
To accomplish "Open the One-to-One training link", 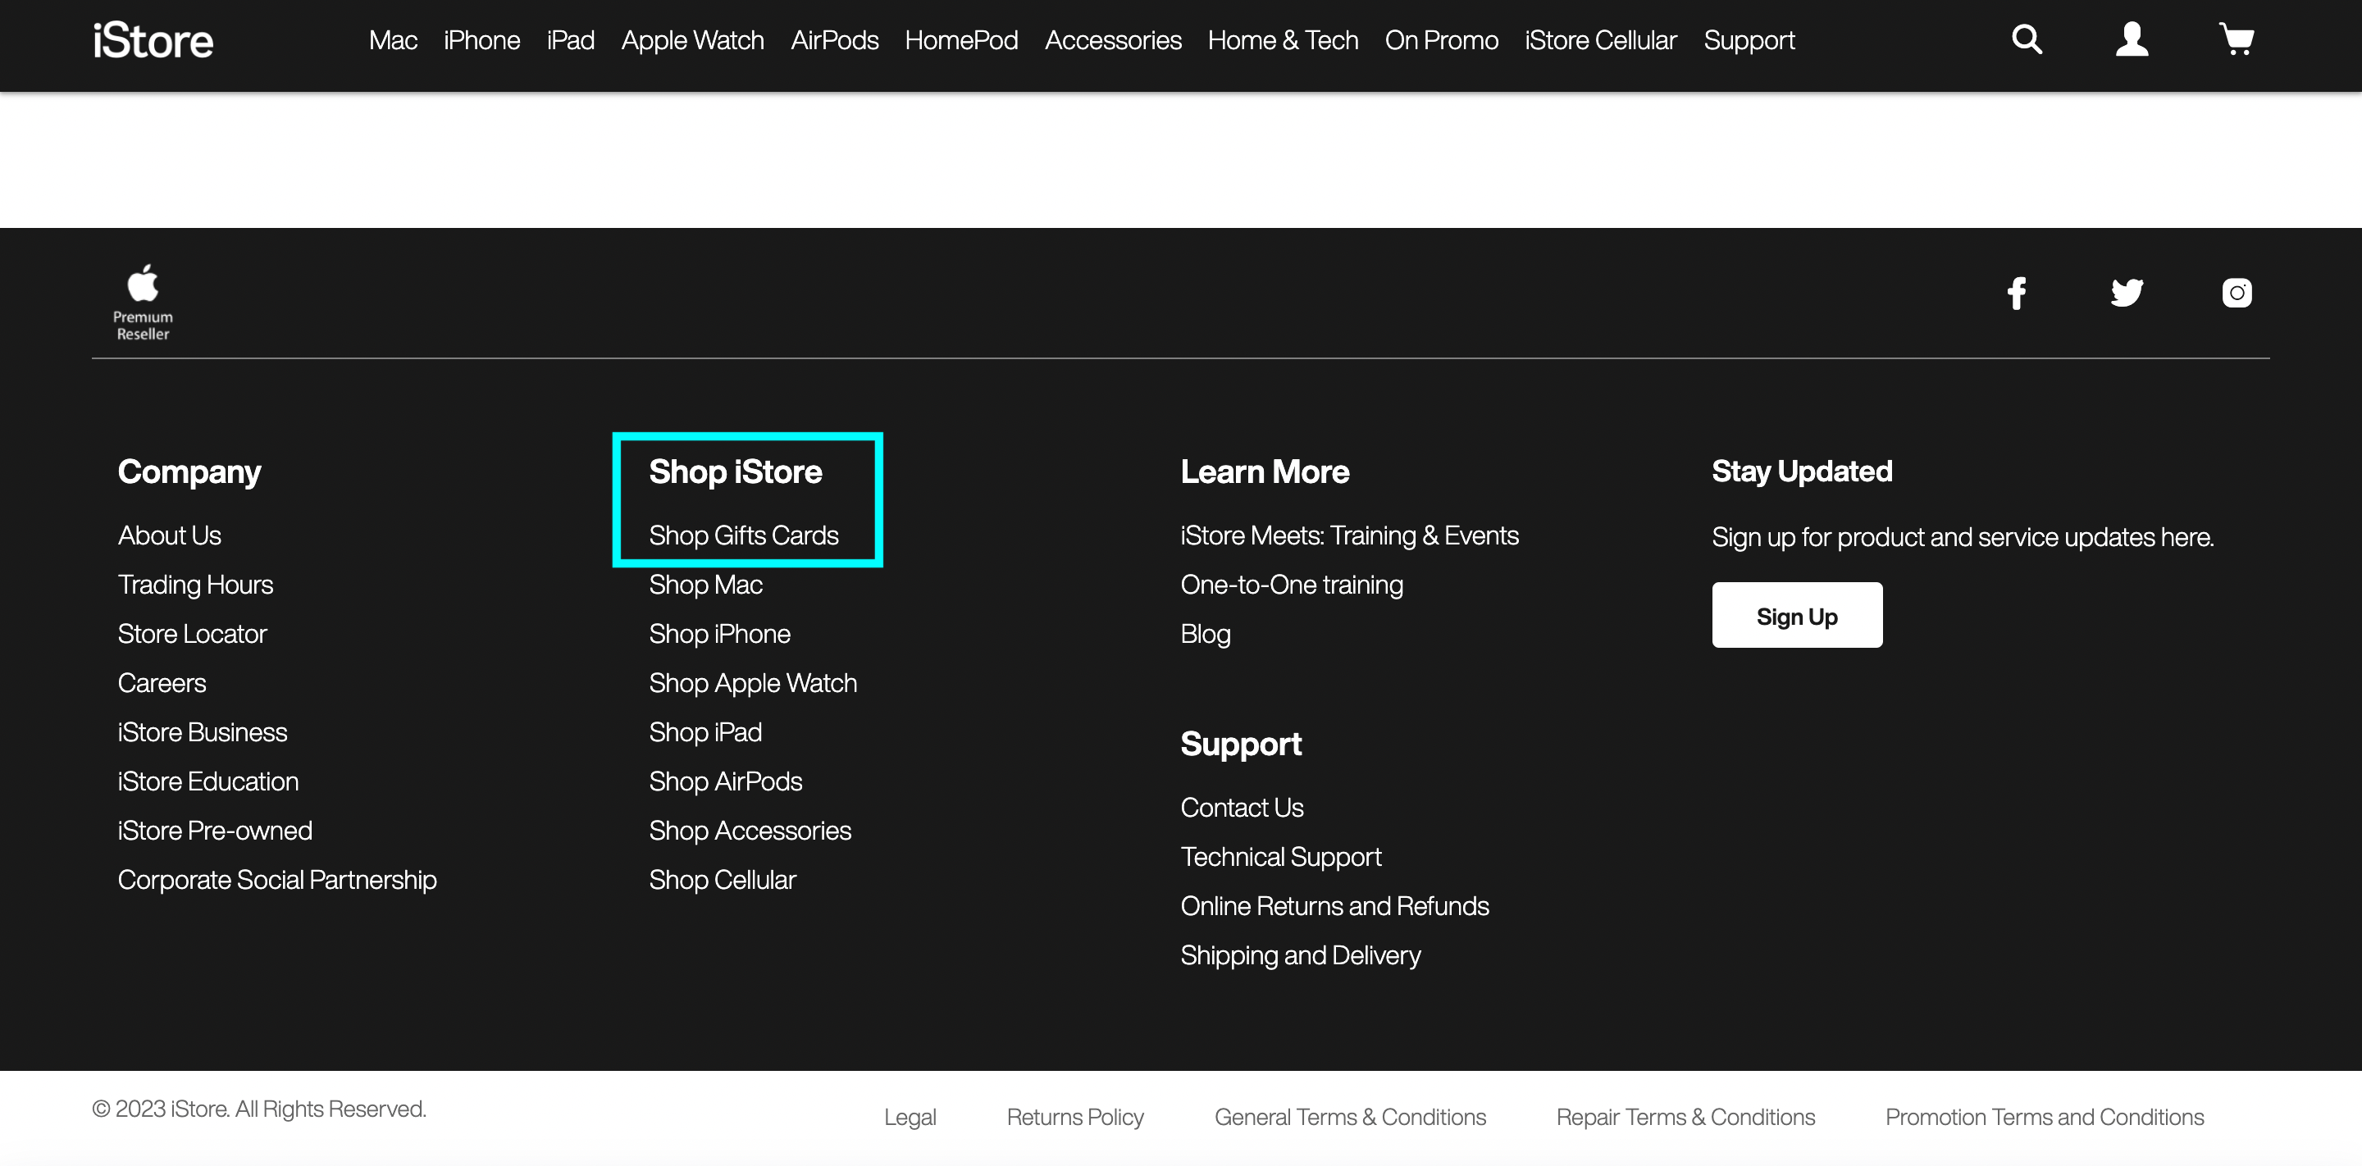I will (x=1291, y=585).
